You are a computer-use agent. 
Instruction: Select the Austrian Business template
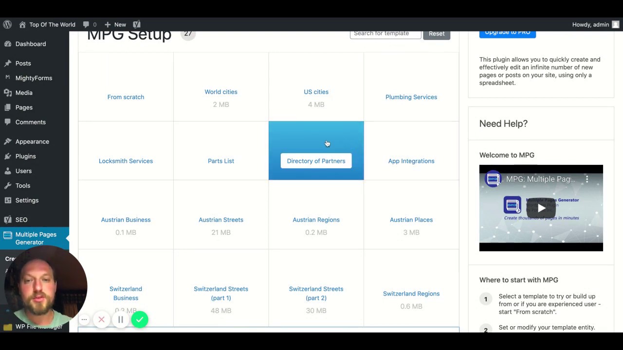126,220
